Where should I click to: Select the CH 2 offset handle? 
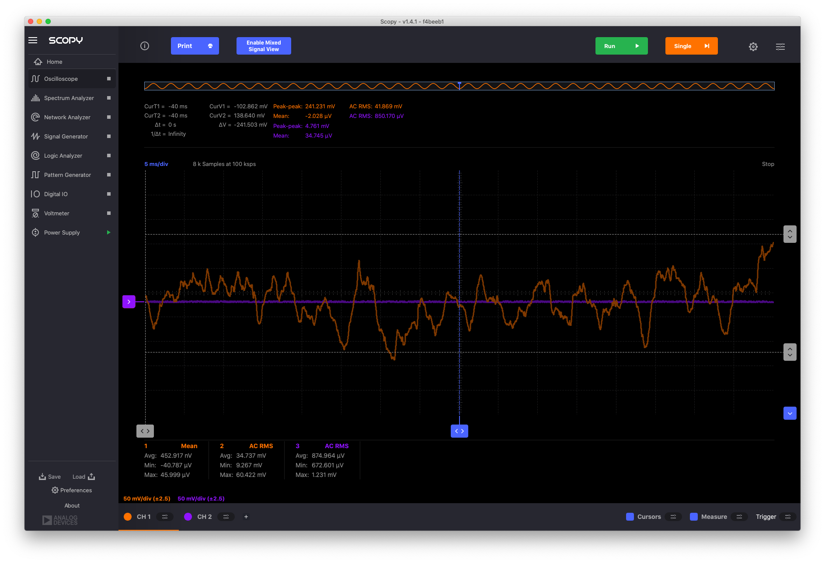coord(129,302)
